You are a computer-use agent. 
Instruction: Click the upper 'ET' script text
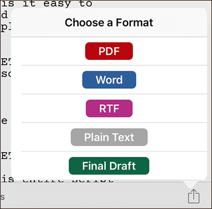[6, 62]
